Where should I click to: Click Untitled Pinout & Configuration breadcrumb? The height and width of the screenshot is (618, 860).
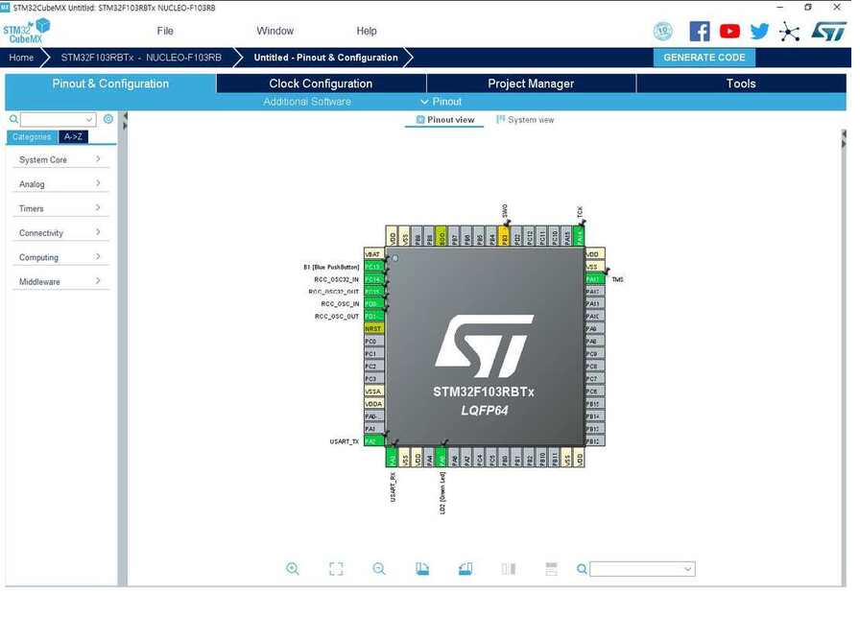click(325, 58)
